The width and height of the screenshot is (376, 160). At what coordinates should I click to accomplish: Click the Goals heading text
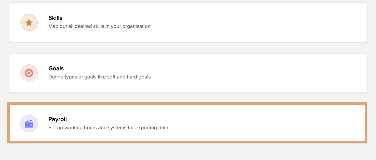[x=56, y=68]
